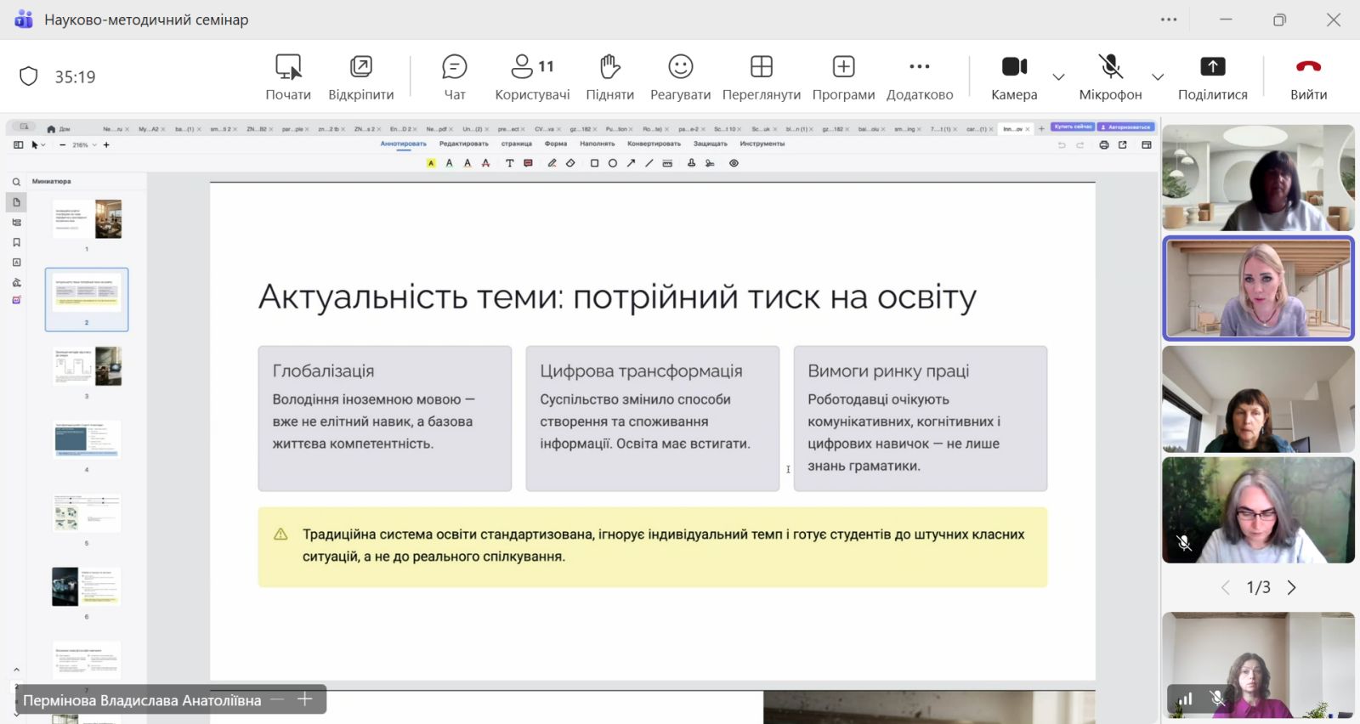Undo last action in PDF editor
The width and height of the screenshot is (1360, 724).
click(1062, 145)
